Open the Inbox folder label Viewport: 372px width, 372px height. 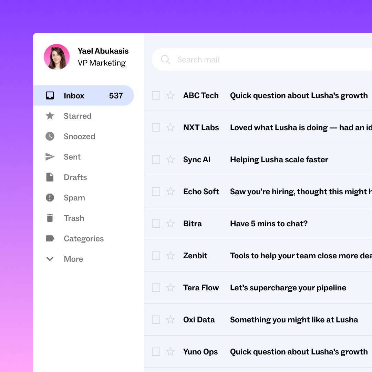click(74, 96)
